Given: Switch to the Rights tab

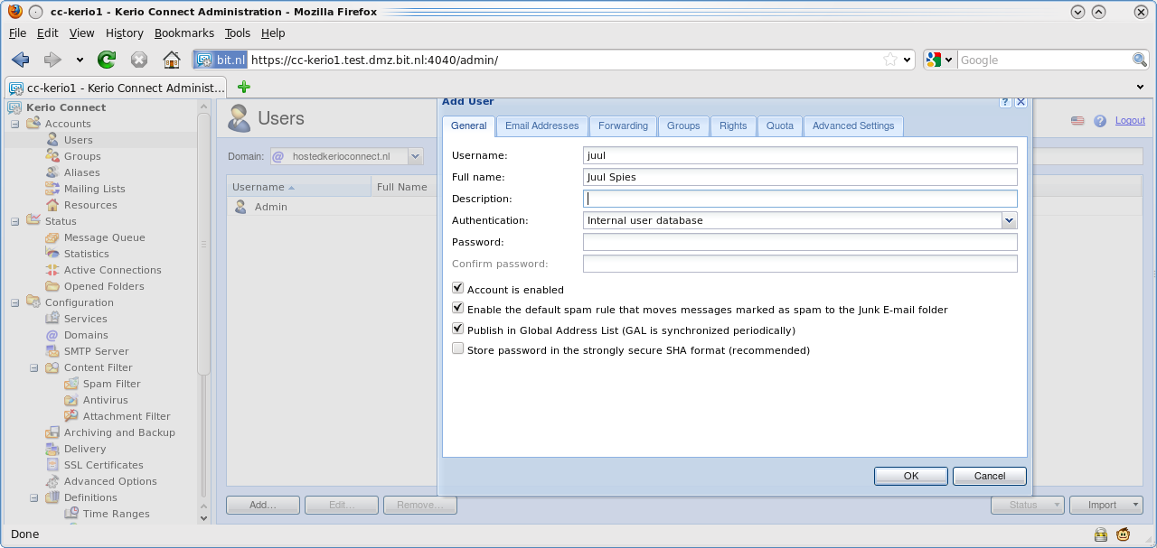Looking at the screenshot, I should pyautogui.click(x=733, y=126).
